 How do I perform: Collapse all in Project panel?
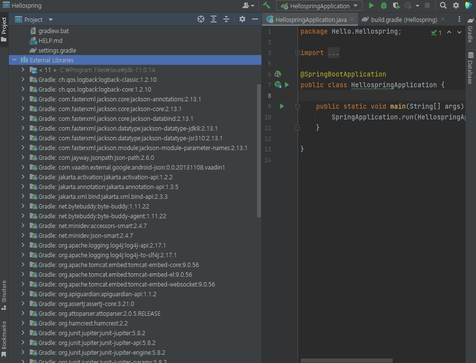pos(226,19)
